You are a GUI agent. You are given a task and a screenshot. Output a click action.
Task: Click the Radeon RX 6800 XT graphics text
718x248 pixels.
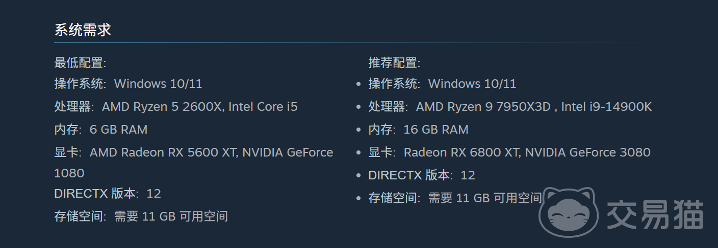point(462,152)
